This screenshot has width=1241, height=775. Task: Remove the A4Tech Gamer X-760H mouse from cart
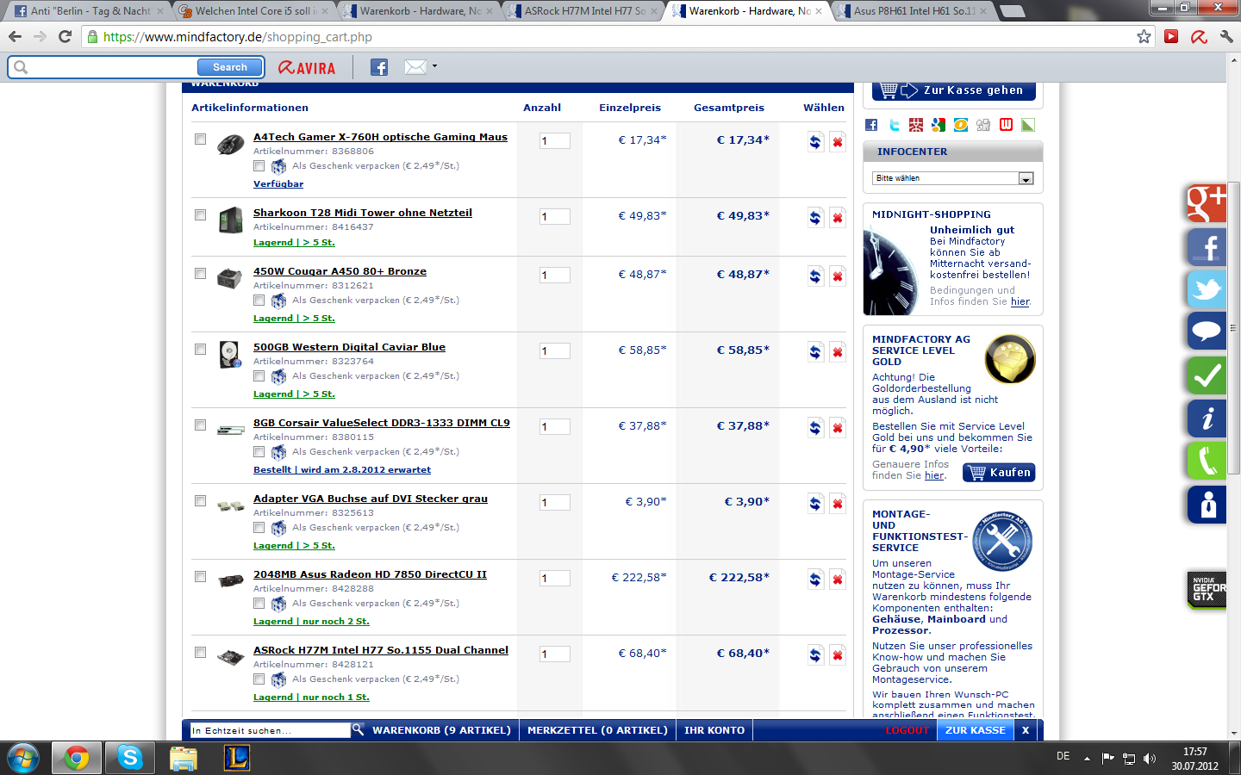tap(837, 142)
